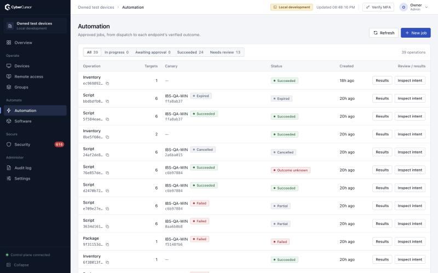Switch to the Succeeded 24 tab
Screen dimensions: 438x273
click(190, 52)
